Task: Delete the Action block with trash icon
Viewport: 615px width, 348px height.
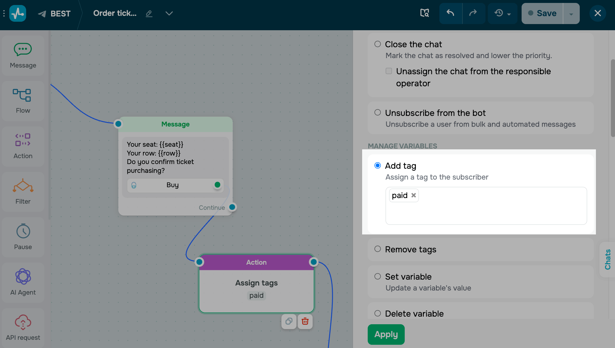Action: click(x=305, y=321)
